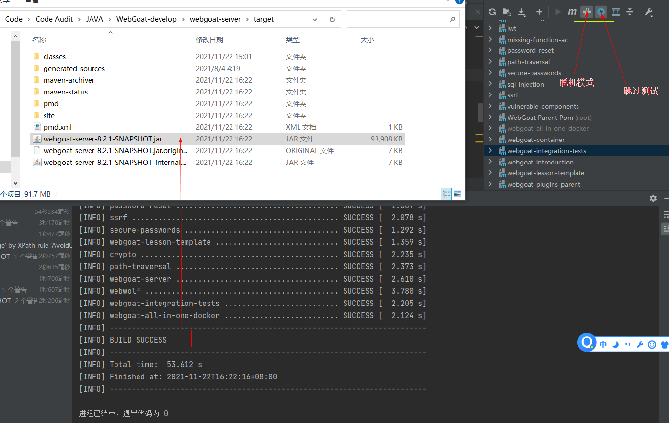The height and width of the screenshot is (423, 669).
Task: Expand all nodes in Maven tree
Action: [616, 12]
